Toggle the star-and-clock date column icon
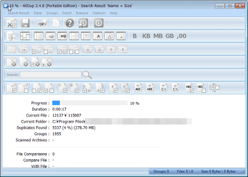This screenshot has width=248, height=177. [x=85, y=36]
